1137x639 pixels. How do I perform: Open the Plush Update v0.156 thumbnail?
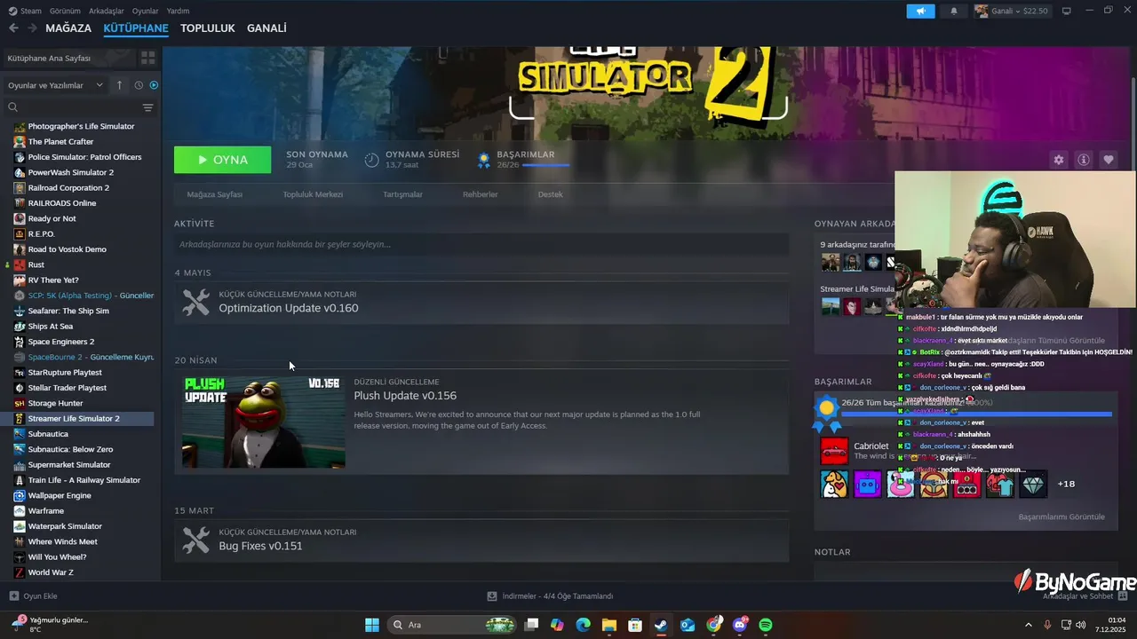[x=264, y=422]
